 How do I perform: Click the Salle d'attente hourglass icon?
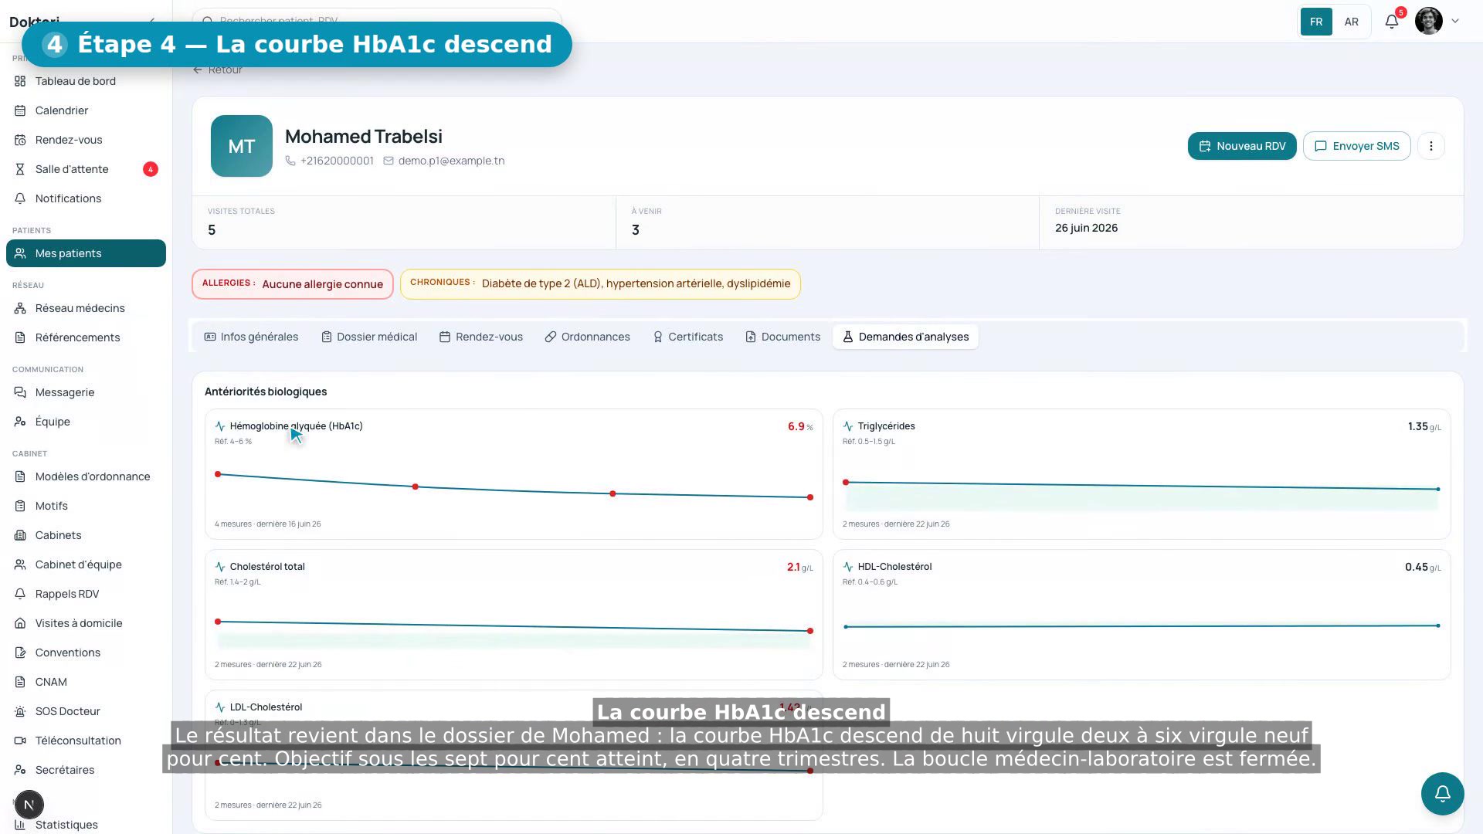[20, 169]
